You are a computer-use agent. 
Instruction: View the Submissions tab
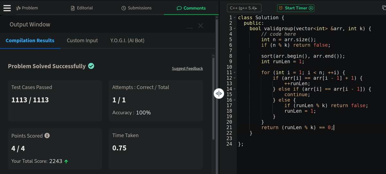click(136, 8)
